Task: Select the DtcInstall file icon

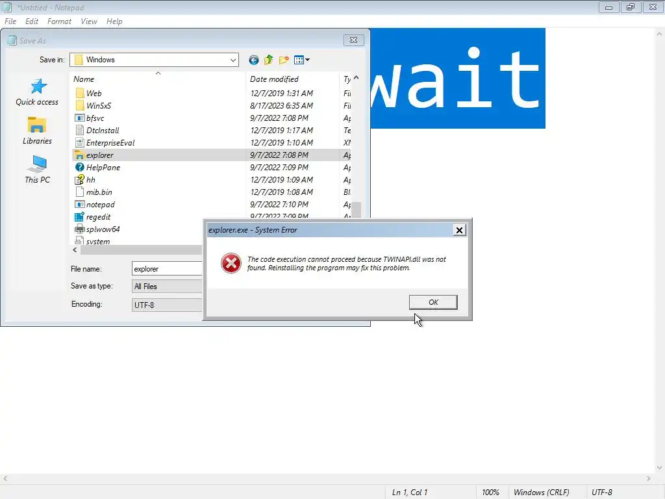Action: [x=79, y=130]
